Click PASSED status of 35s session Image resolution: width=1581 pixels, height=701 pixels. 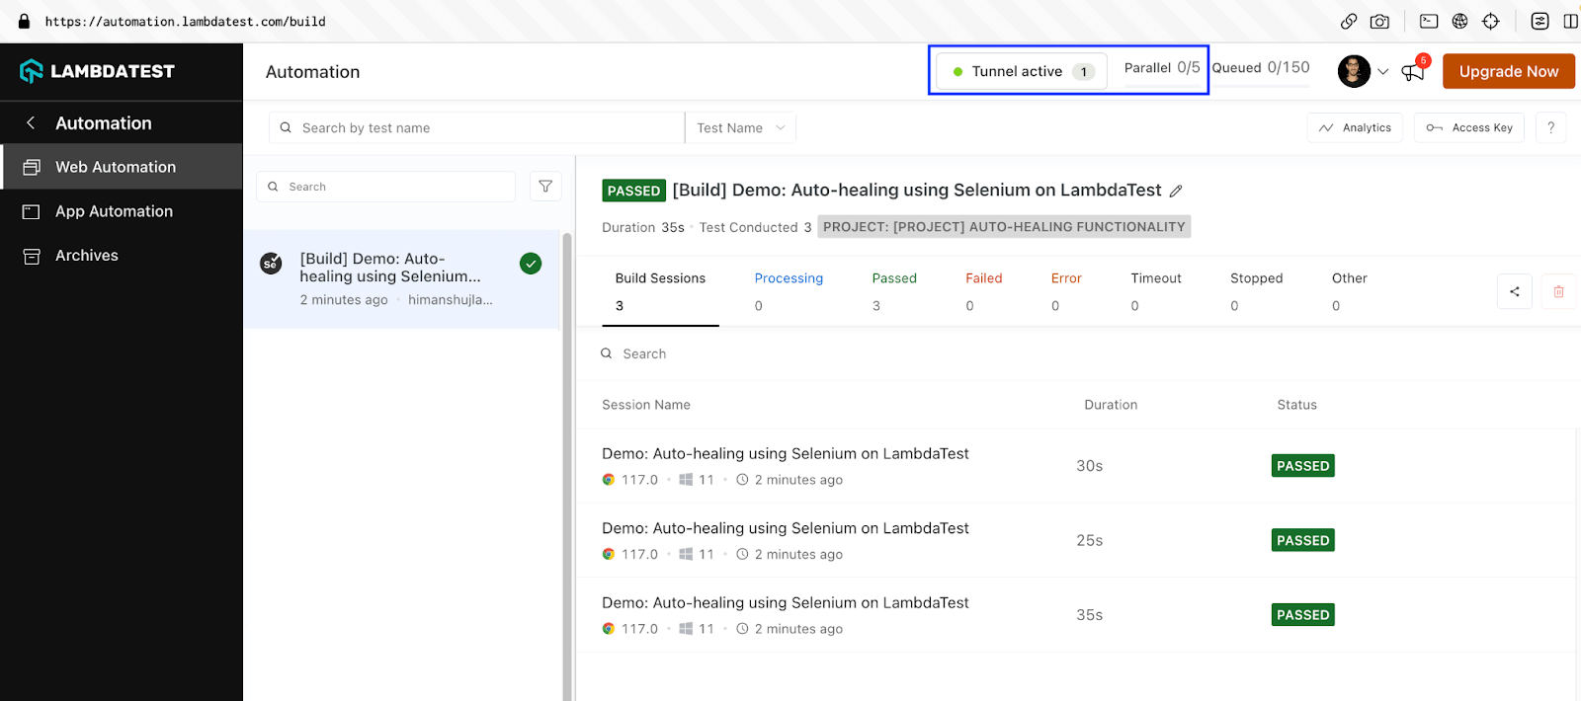(1303, 614)
